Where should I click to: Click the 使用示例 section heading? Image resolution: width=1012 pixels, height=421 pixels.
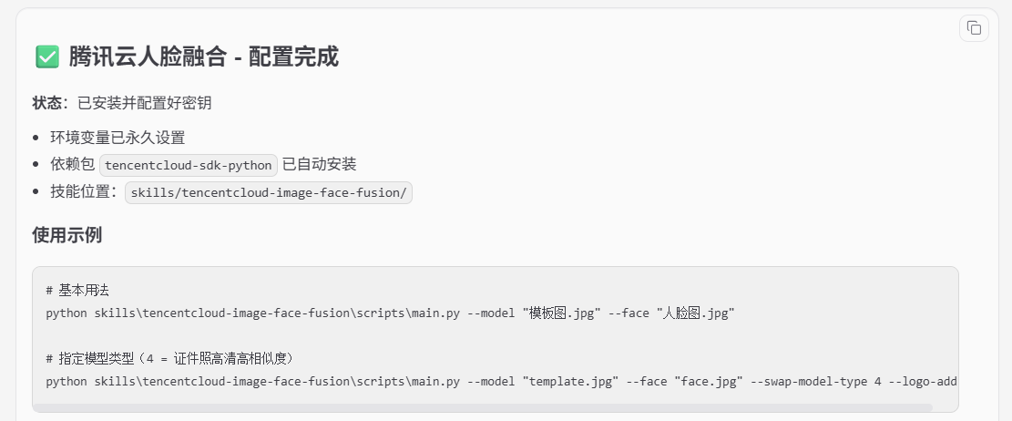(x=67, y=235)
